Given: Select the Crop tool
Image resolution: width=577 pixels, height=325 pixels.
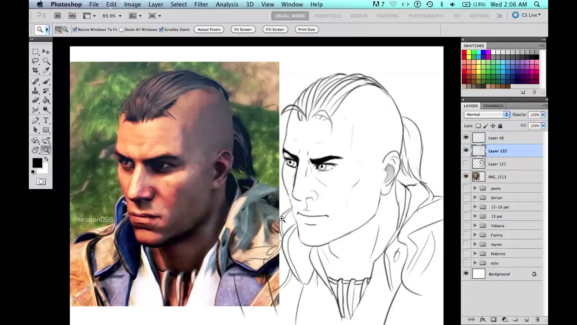Looking at the screenshot, I should tap(35, 70).
